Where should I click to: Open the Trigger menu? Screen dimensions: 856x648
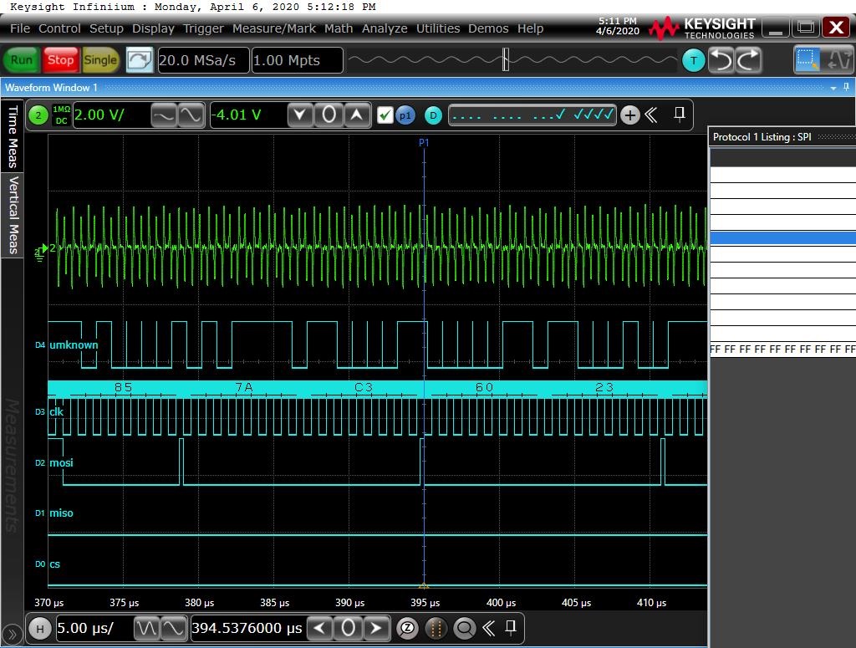click(x=203, y=28)
